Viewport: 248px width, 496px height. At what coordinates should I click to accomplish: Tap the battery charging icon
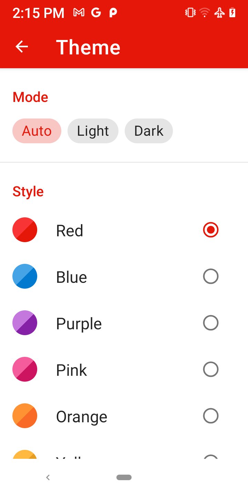(233, 13)
